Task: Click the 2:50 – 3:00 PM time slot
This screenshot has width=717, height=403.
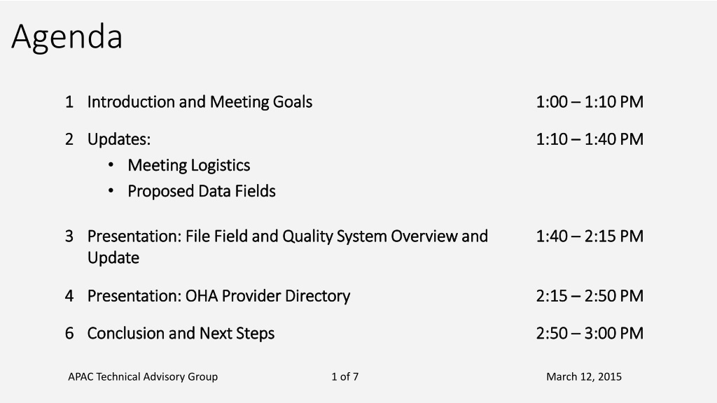Action: (x=590, y=334)
